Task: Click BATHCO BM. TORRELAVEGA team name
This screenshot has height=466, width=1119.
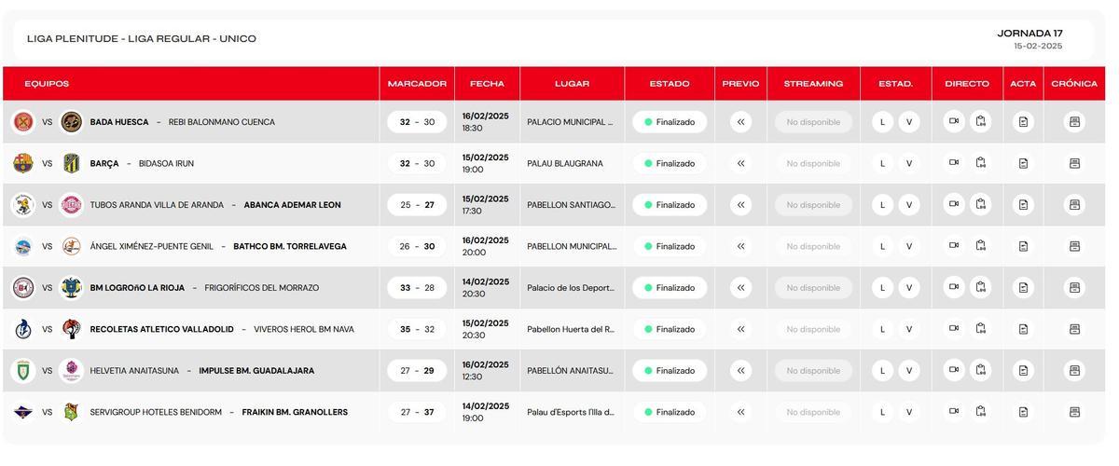Action: point(290,246)
